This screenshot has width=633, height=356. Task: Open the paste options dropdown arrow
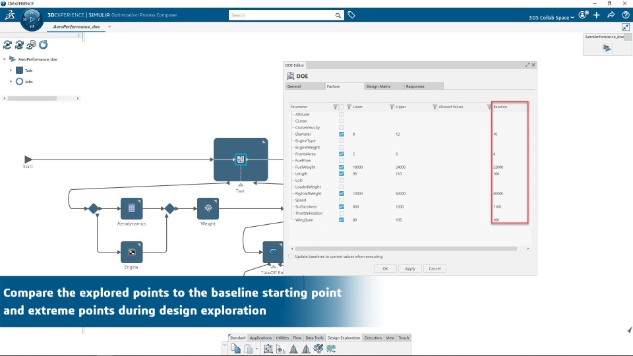pyautogui.click(x=256, y=349)
